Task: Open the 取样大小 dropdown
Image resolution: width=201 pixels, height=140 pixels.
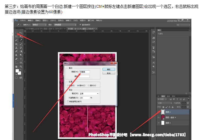Action: pos(39,25)
